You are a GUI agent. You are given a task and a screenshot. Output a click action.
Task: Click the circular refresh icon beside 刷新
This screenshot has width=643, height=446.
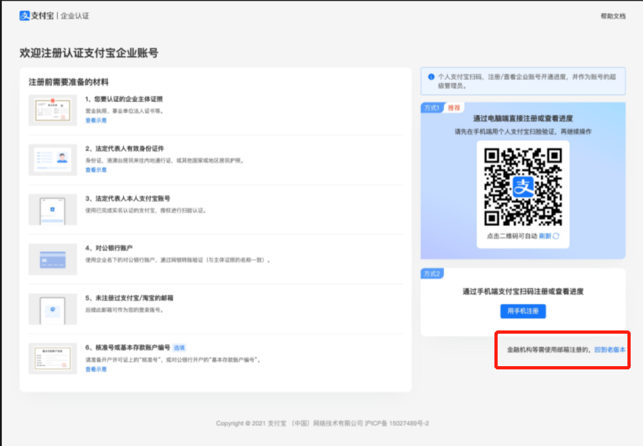tap(556, 236)
